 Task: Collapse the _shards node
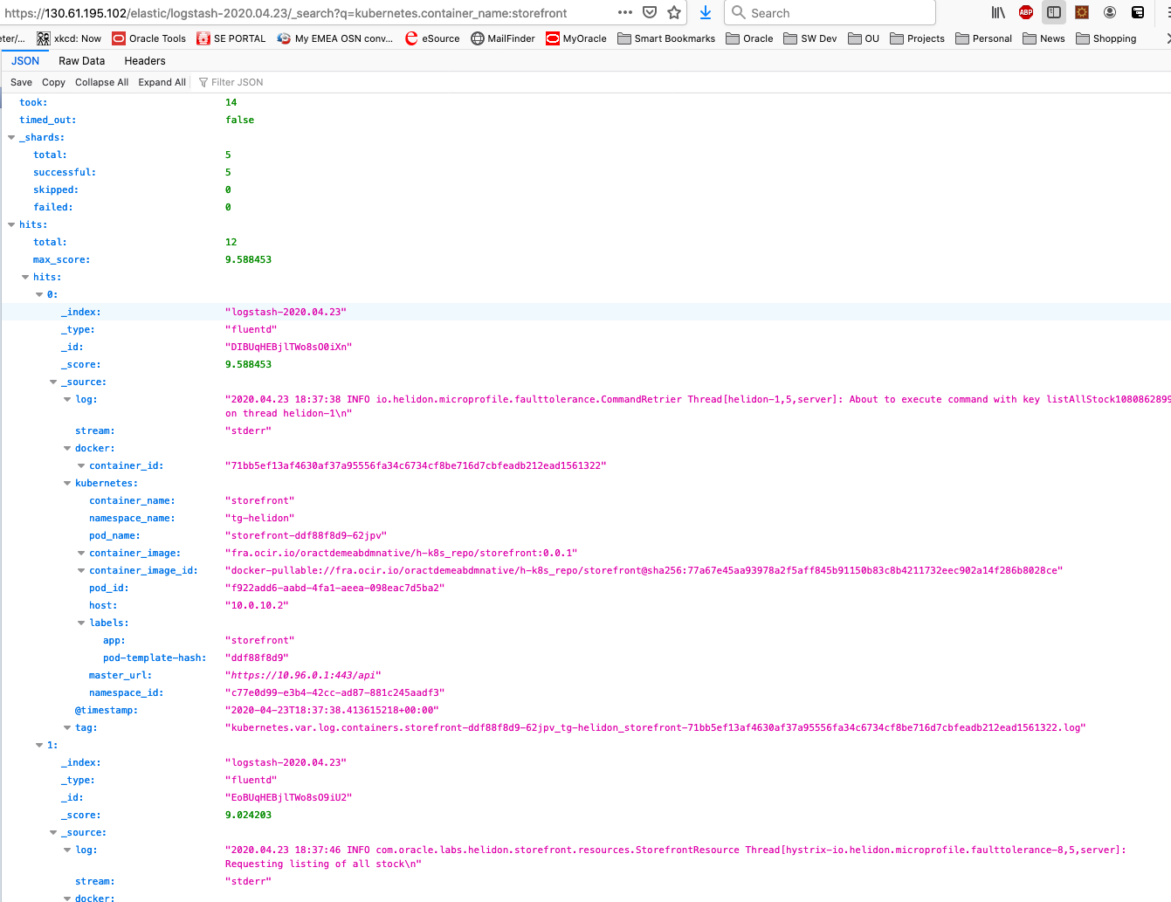point(11,138)
